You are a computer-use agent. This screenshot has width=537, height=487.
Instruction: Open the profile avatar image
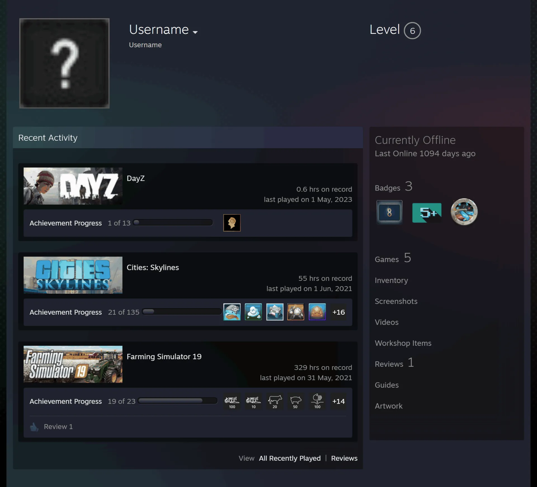point(64,63)
